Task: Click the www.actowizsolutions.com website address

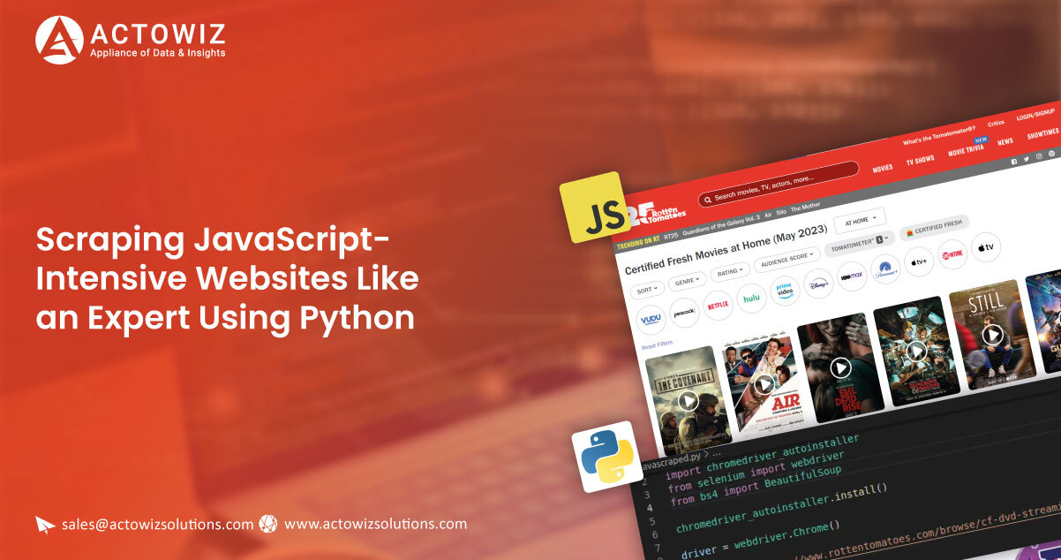Action: [375, 524]
